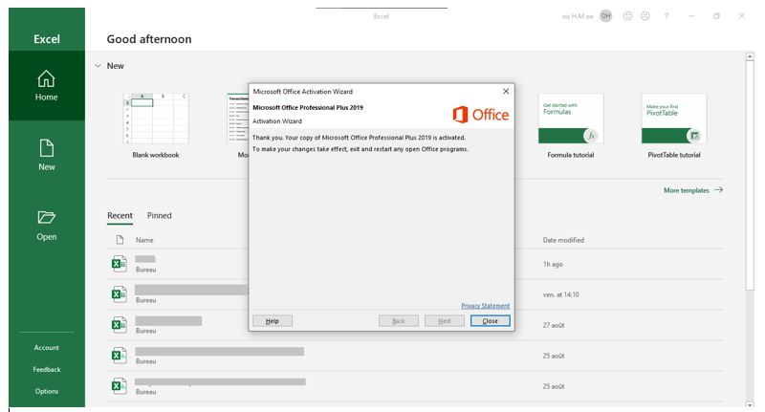Screen dimensions: 765x412
Task: Open the Privacy Statement link
Action: click(485, 306)
